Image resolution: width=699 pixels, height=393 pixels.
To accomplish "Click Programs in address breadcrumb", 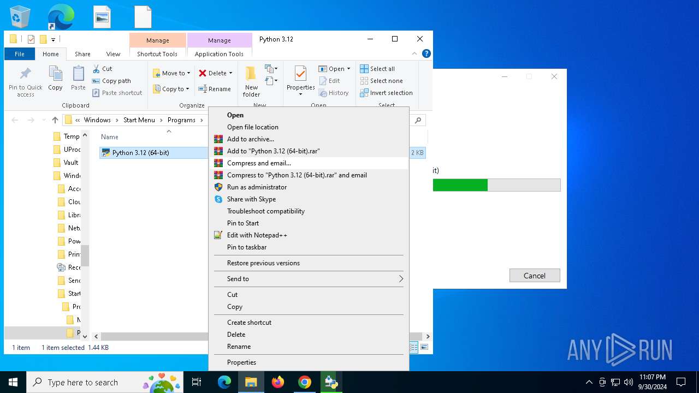I will point(181,120).
